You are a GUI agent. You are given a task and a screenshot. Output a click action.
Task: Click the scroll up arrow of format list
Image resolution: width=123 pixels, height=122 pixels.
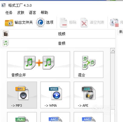pos(113,51)
